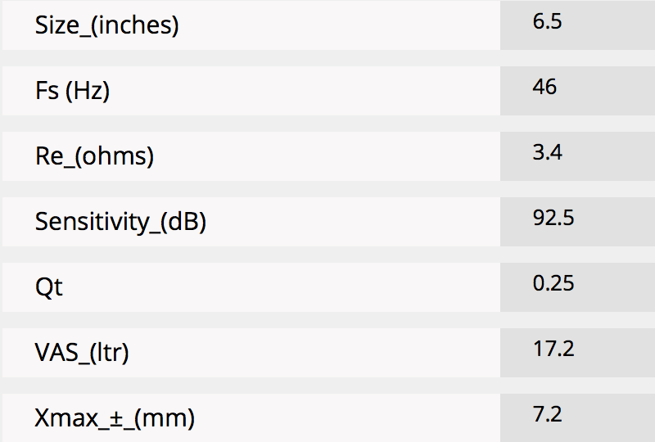Select the 3.4 ohms value
Viewport: 655px width, 442px height.
547,152
